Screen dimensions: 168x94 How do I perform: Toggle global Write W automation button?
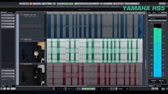pyautogui.click(x=38, y=4)
